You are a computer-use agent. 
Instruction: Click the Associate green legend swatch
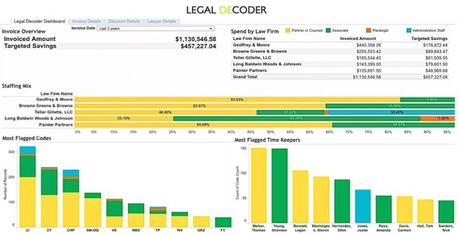[x=328, y=30]
